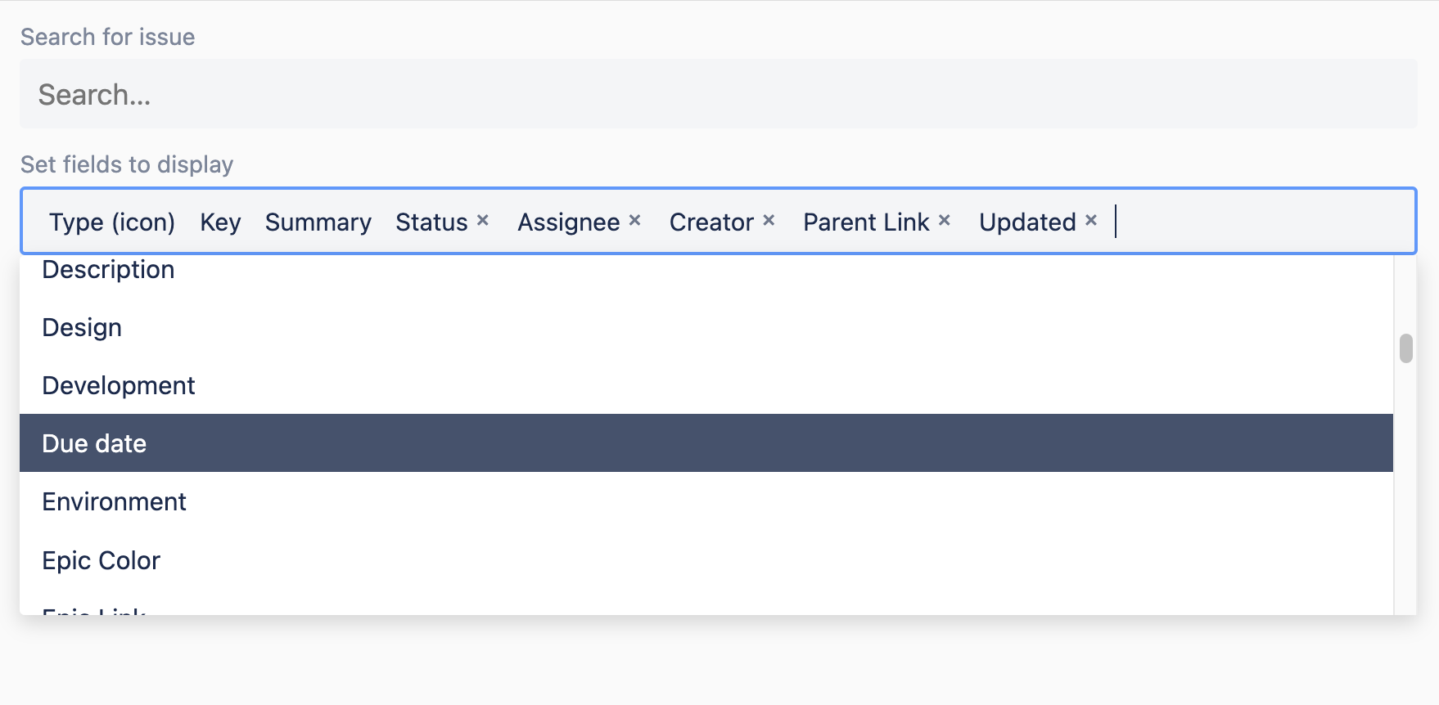Pick the highlighted Due date option
The height and width of the screenshot is (705, 1439).
[x=706, y=443]
